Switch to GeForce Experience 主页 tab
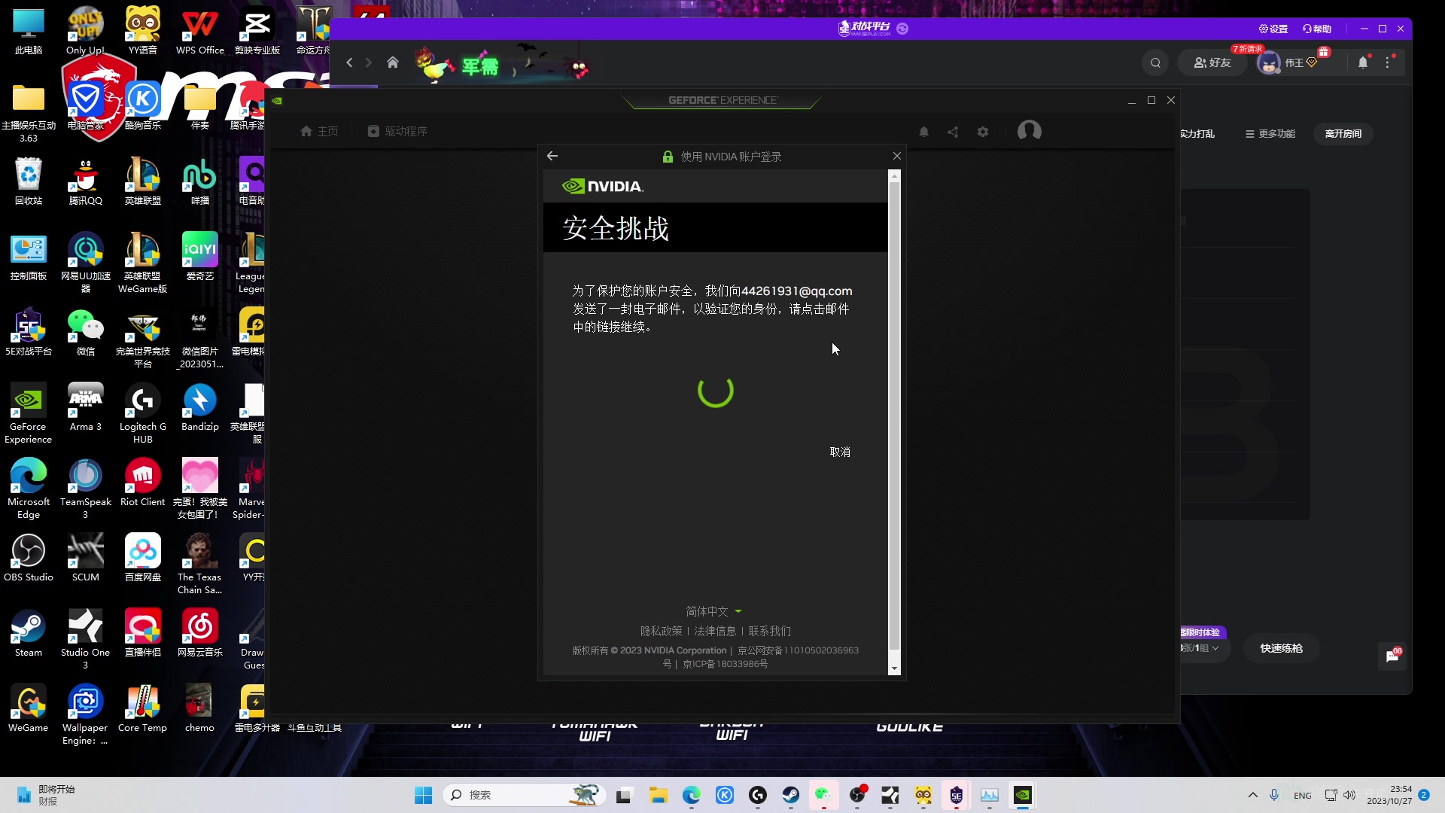Viewport: 1445px width, 813px height. tap(319, 131)
